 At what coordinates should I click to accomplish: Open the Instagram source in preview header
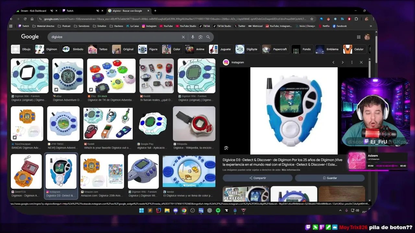233,62
